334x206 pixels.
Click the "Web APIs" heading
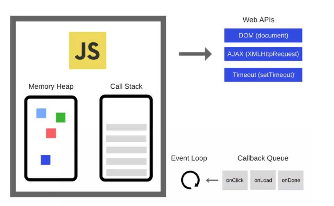258,20
